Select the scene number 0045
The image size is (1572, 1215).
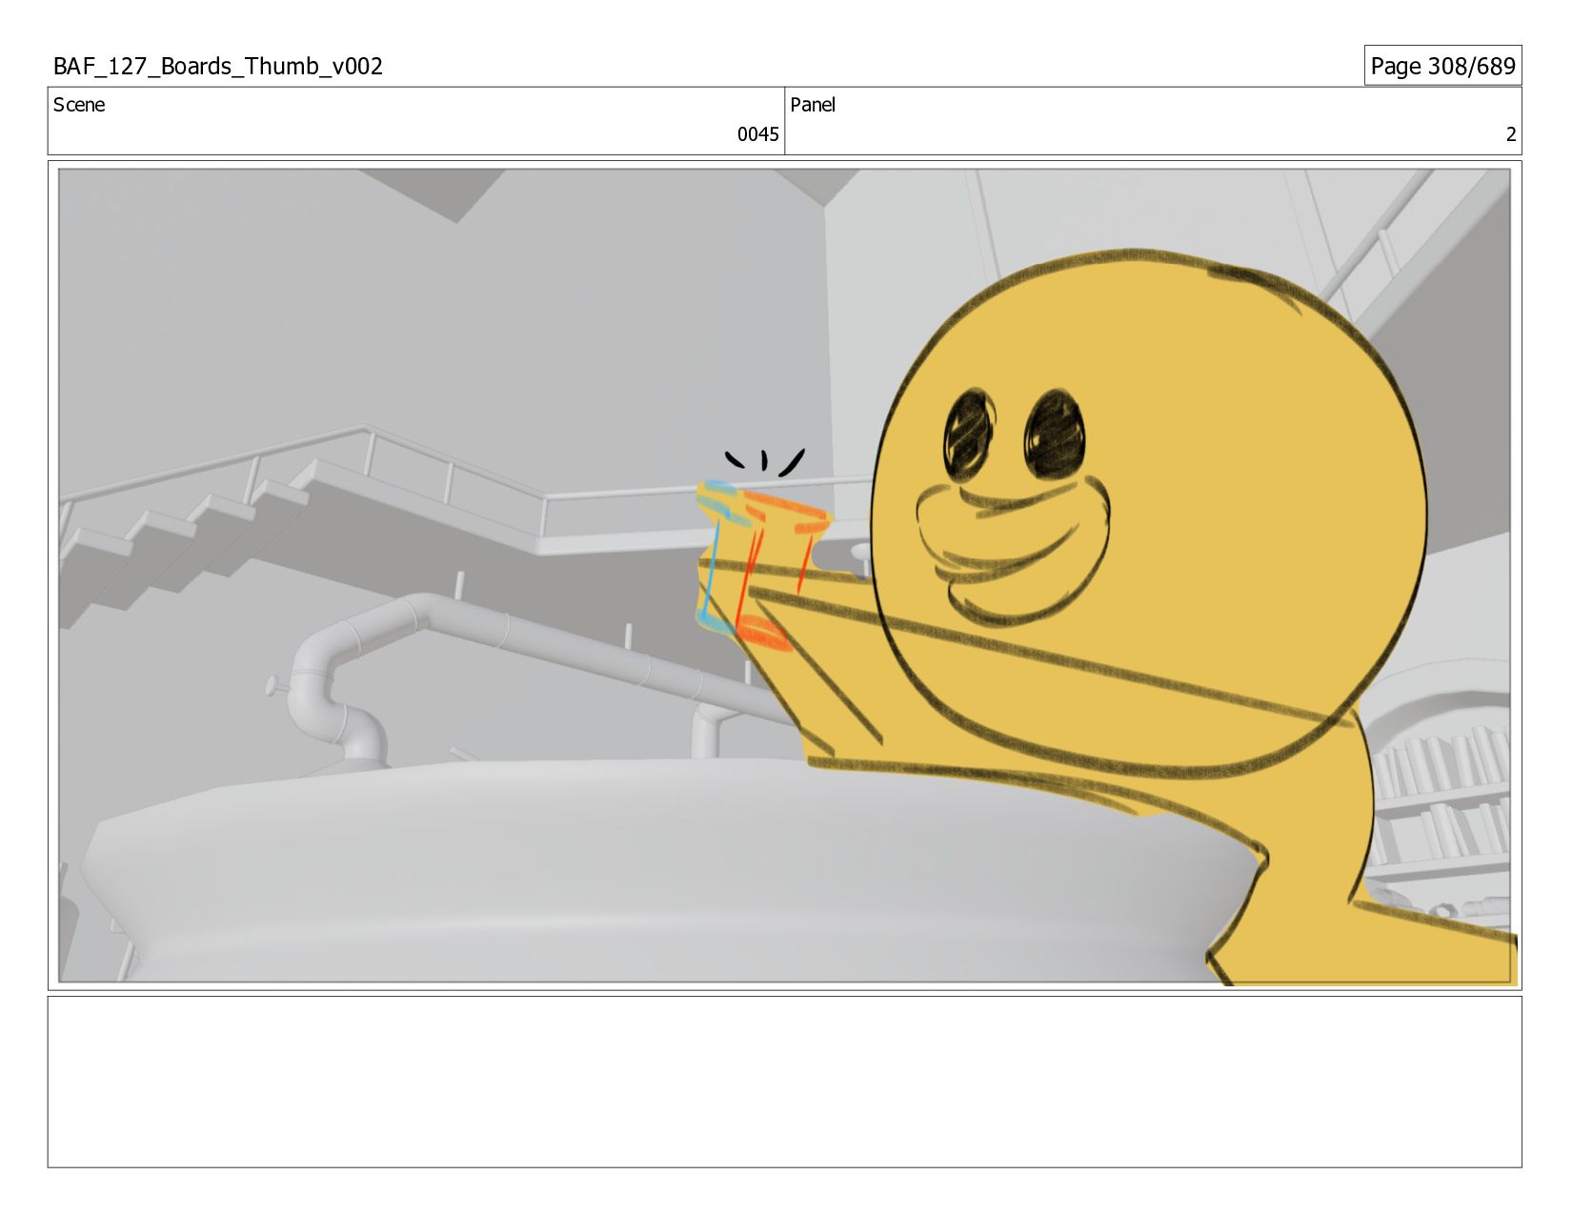click(757, 134)
